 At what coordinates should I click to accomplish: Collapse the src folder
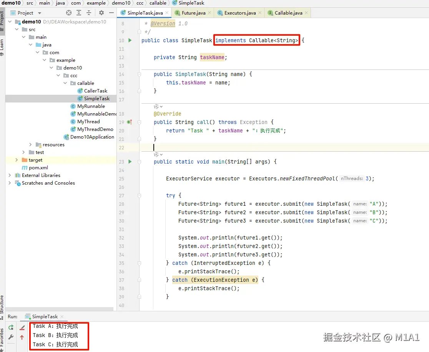(17, 29)
